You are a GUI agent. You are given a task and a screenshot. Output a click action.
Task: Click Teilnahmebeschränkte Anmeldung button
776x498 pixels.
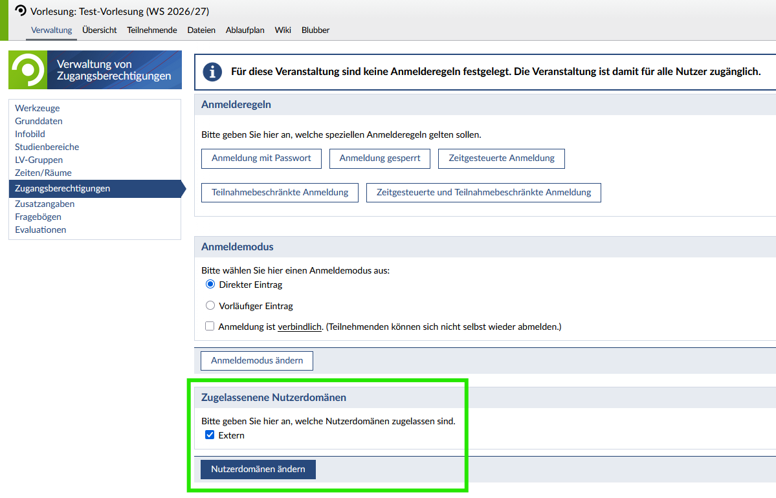pyautogui.click(x=280, y=193)
